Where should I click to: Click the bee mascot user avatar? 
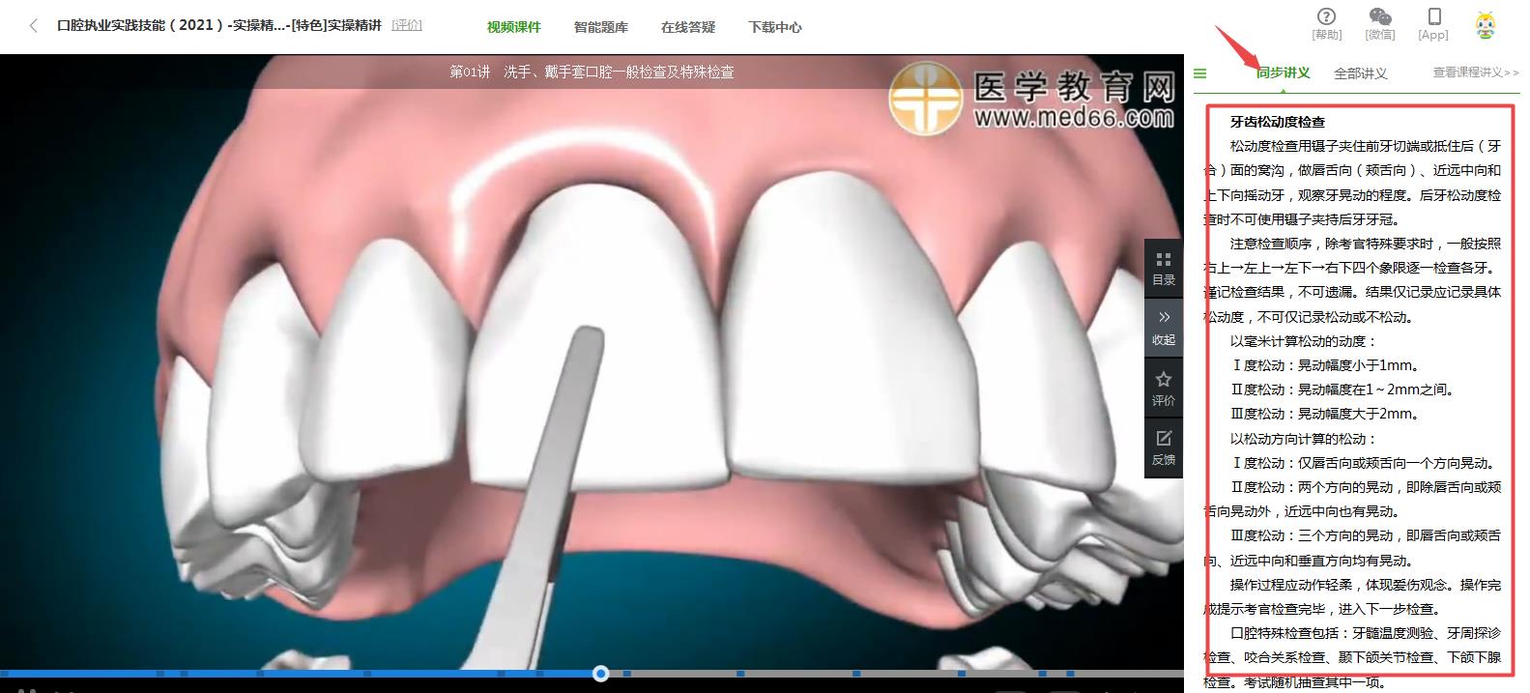[1486, 25]
